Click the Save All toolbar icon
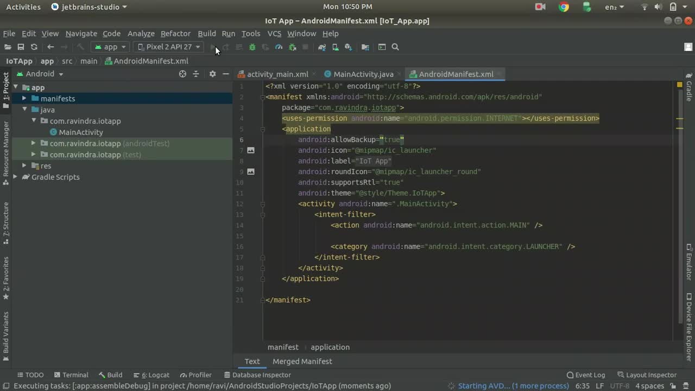Screen dimensions: 695x391 [x=21, y=47]
